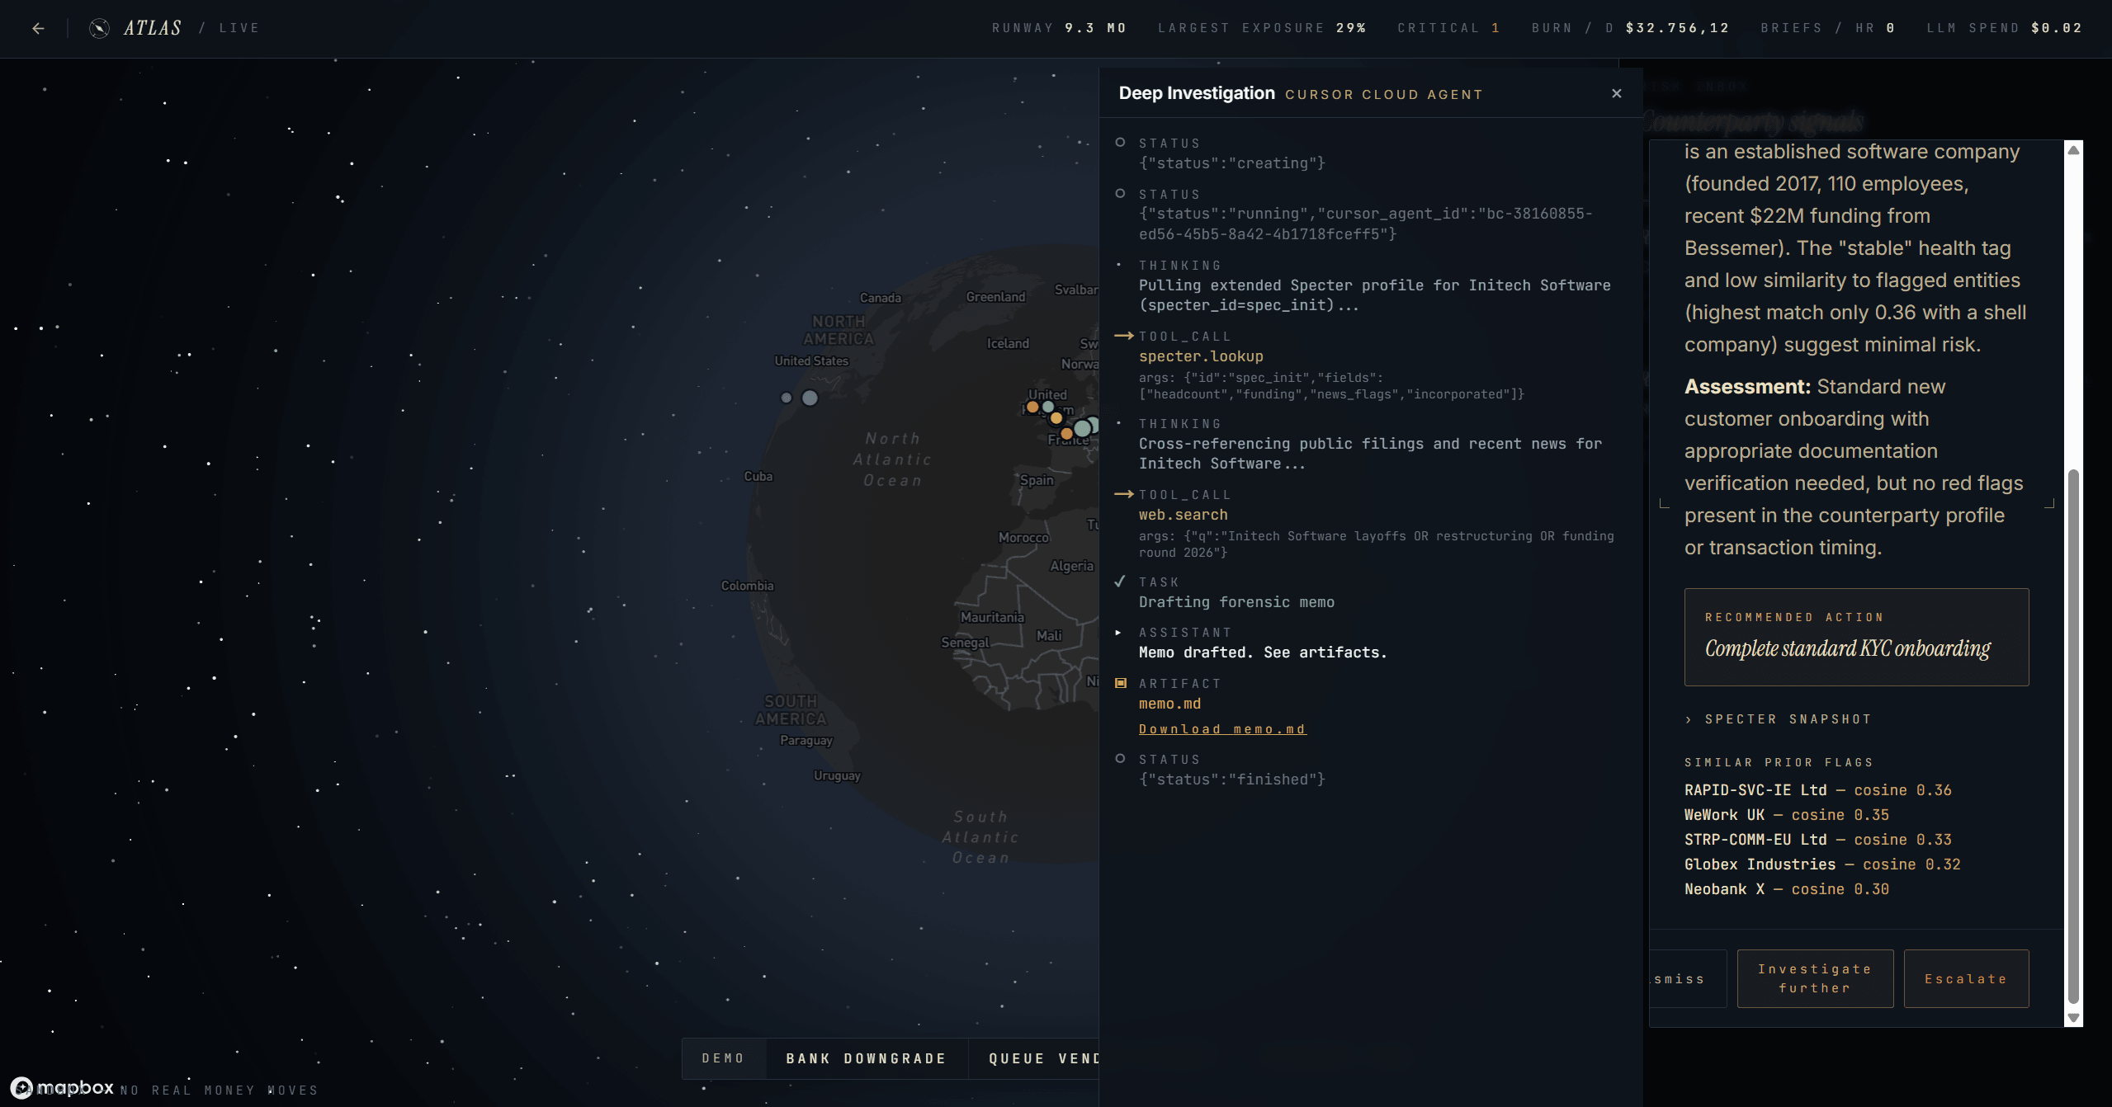The width and height of the screenshot is (2112, 1107).
Task: Select the Queue Vend demo tab
Action: [1034, 1058]
